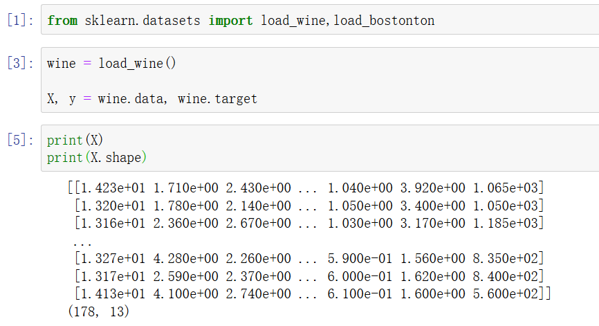The height and width of the screenshot is (326, 599).
Task: Click the output row starting 1.327e+01
Action: (309, 258)
